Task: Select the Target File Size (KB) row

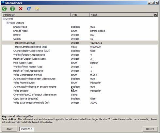Action: [x=80, y=43]
